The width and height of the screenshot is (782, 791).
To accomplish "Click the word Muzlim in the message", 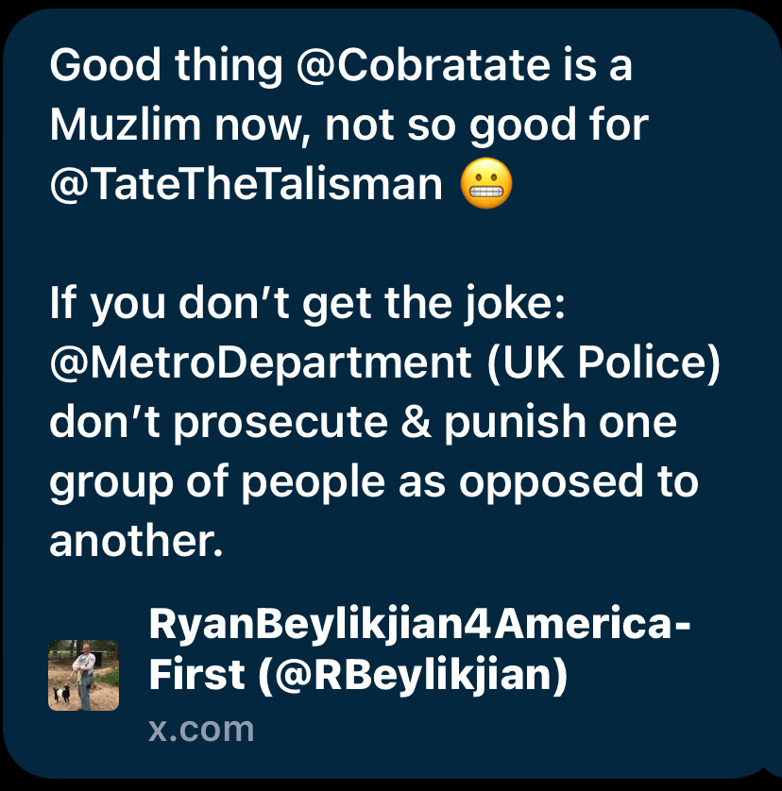I will tap(126, 125).
